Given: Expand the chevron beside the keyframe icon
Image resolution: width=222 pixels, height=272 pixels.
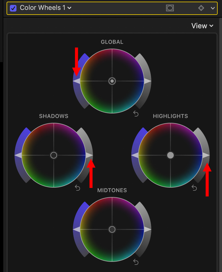Looking at the screenshot, I should [213, 8].
